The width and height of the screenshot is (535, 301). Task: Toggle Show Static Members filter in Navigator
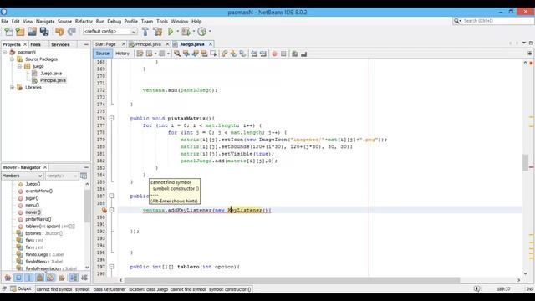coord(29,278)
